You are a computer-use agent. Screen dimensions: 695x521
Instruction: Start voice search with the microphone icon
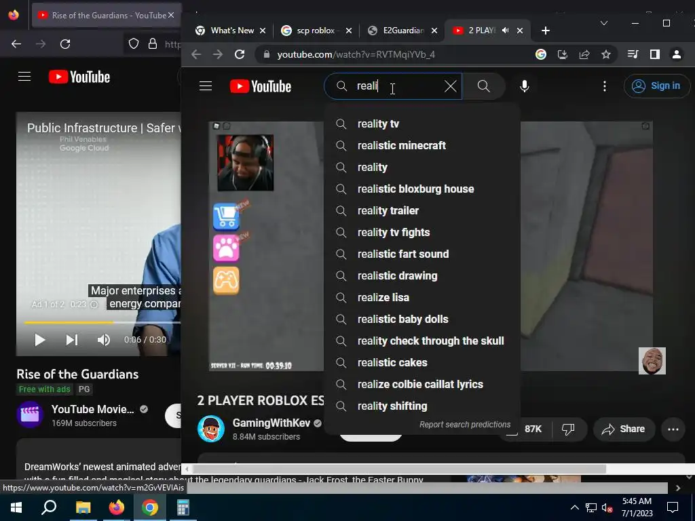point(525,86)
